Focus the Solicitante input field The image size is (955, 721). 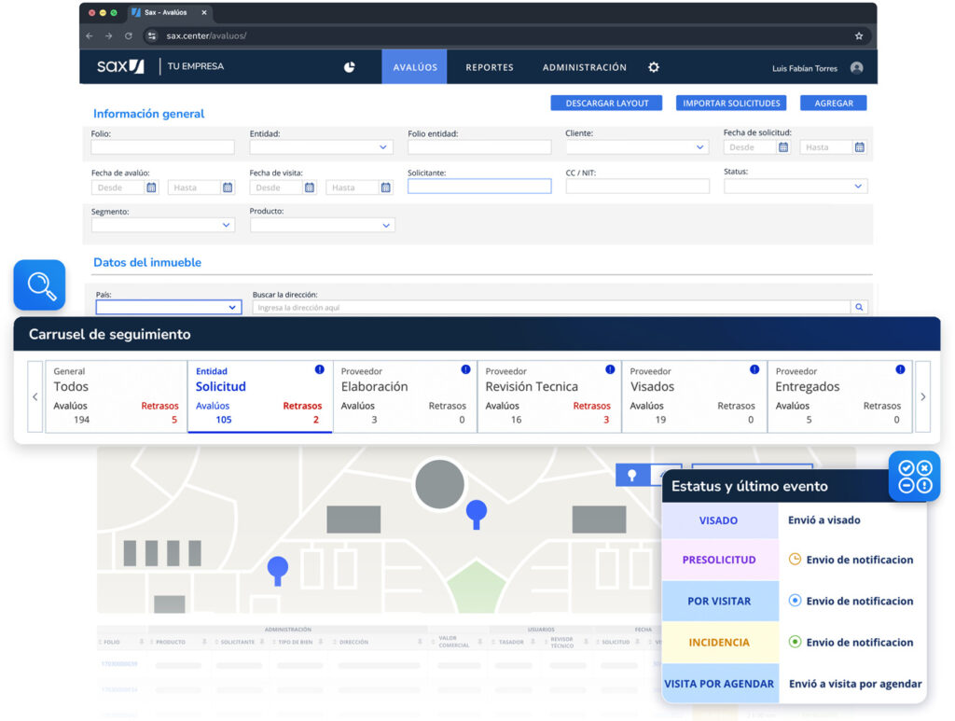click(x=479, y=186)
